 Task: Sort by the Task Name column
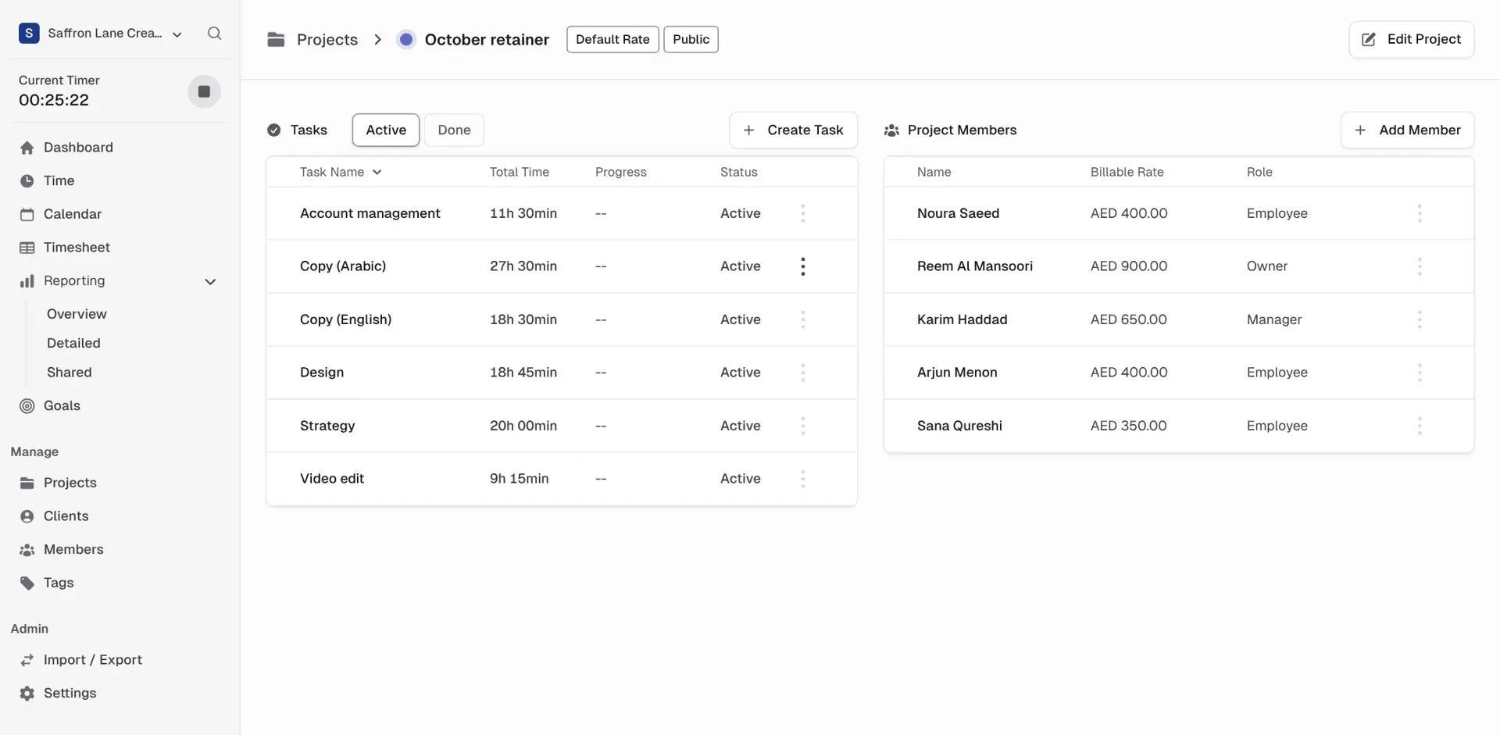(x=341, y=172)
